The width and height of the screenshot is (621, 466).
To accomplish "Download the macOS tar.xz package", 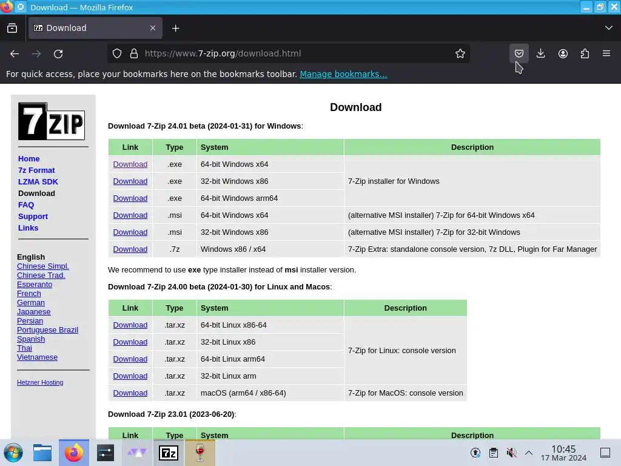I will 130,393.
